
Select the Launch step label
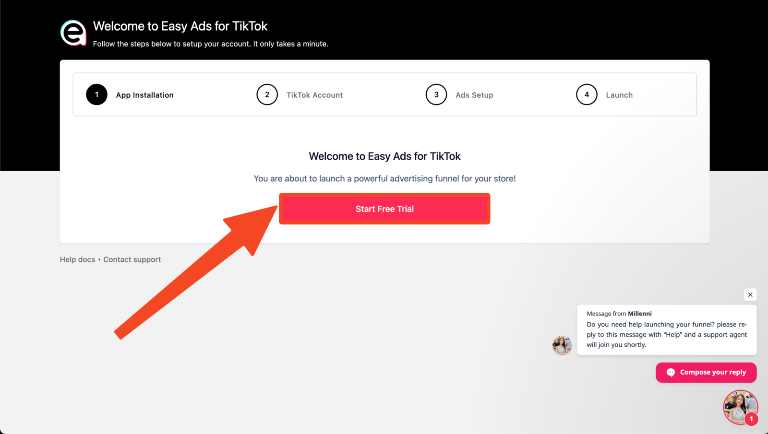click(619, 94)
